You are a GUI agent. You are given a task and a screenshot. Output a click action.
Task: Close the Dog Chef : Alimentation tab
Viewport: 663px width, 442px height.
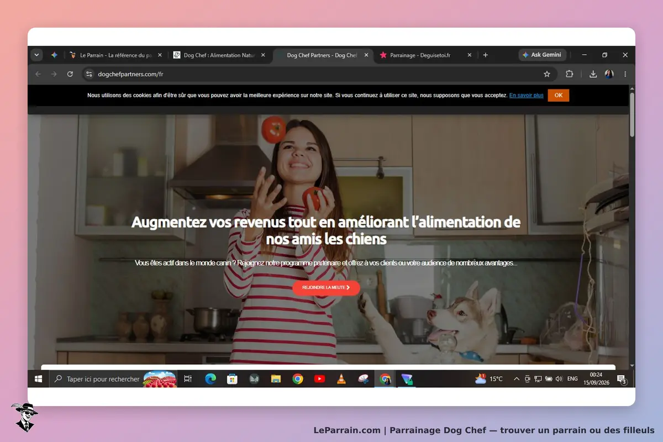click(264, 55)
